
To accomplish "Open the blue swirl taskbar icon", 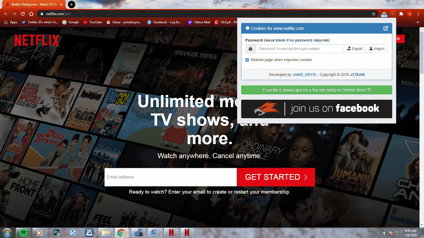I will [155, 233].
